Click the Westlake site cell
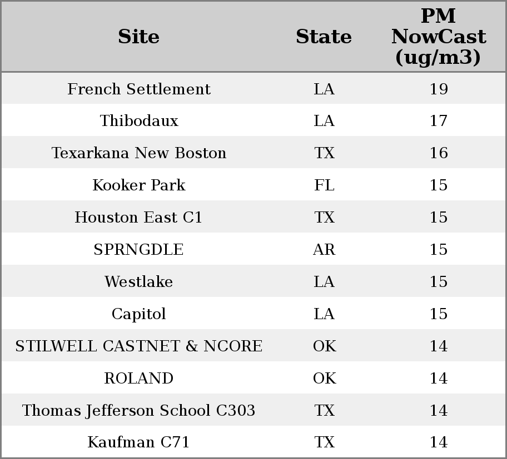 coord(139,281)
